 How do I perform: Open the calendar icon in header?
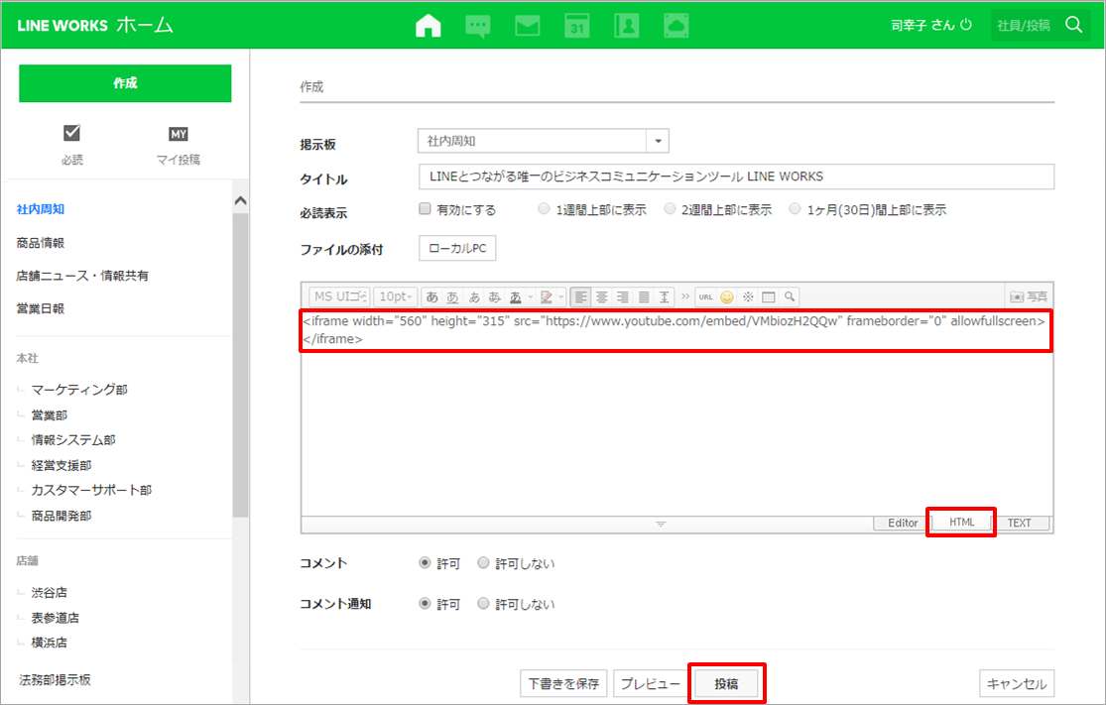[577, 26]
